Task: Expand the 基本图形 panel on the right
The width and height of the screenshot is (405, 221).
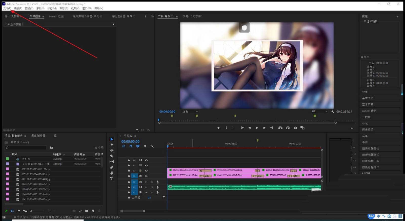Action: (x=368, y=98)
